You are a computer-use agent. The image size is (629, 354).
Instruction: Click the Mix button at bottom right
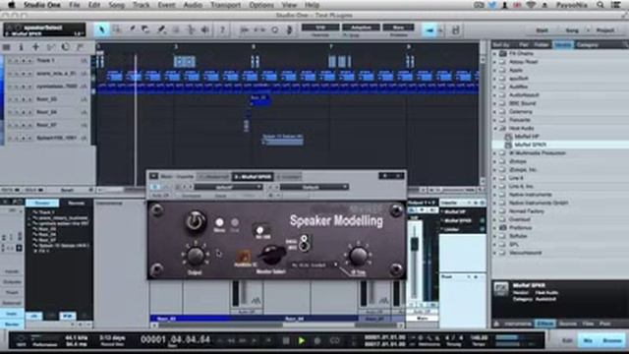[x=588, y=341]
